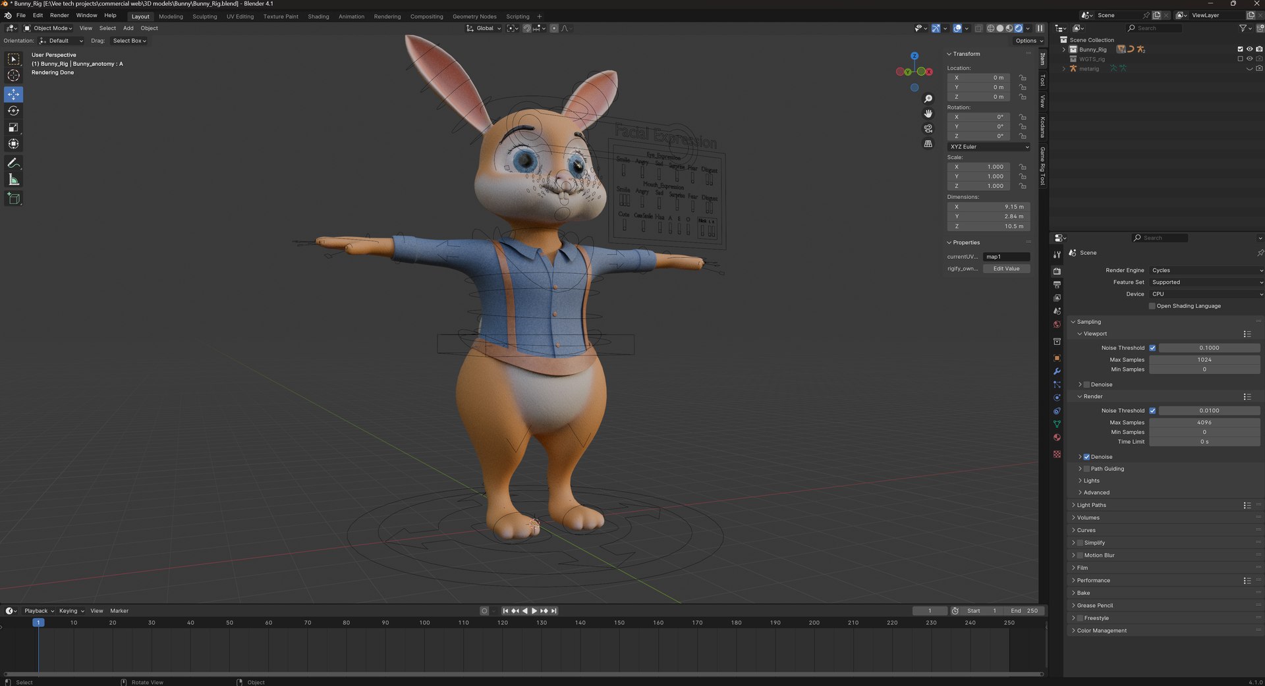Open the Render menu
This screenshot has width=1265, height=686.
click(59, 15)
